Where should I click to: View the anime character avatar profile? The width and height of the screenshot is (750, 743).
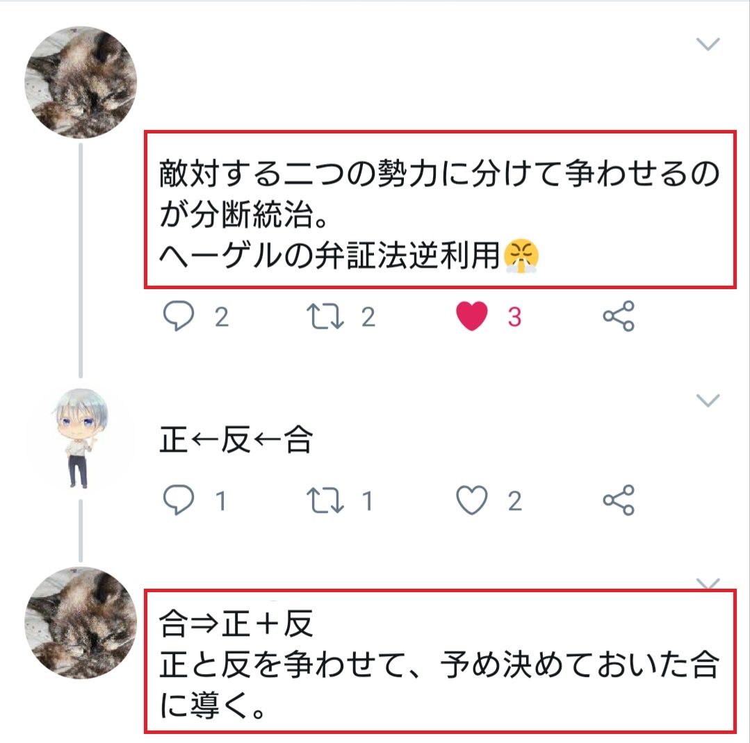pos(81,438)
